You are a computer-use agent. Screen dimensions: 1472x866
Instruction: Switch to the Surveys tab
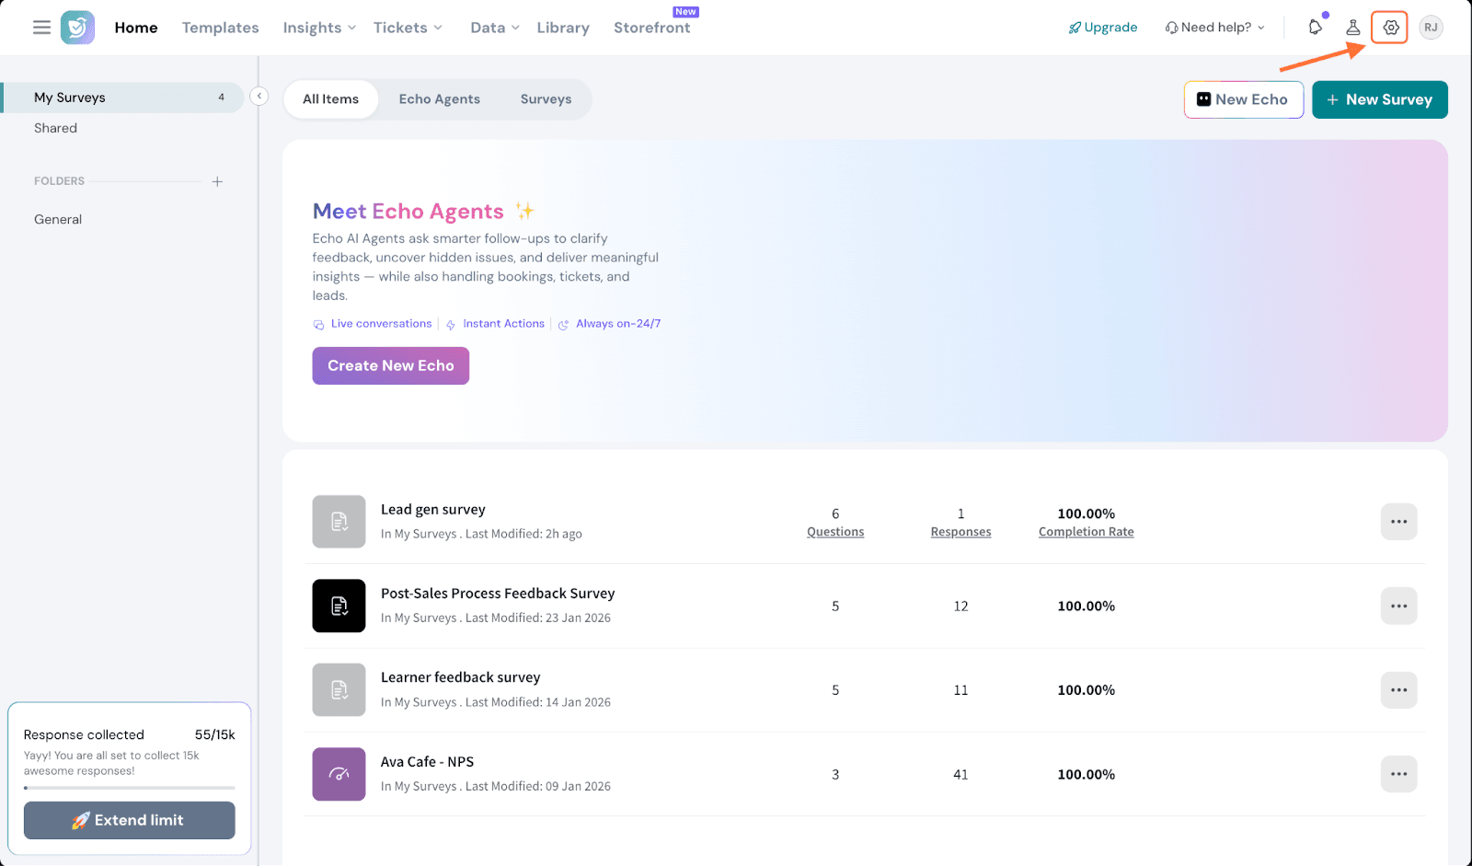[x=546, y=99]
